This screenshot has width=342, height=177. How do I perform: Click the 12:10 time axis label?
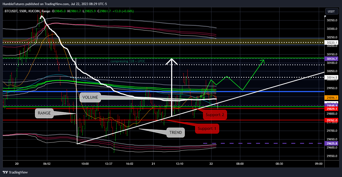tap(179, 164)
